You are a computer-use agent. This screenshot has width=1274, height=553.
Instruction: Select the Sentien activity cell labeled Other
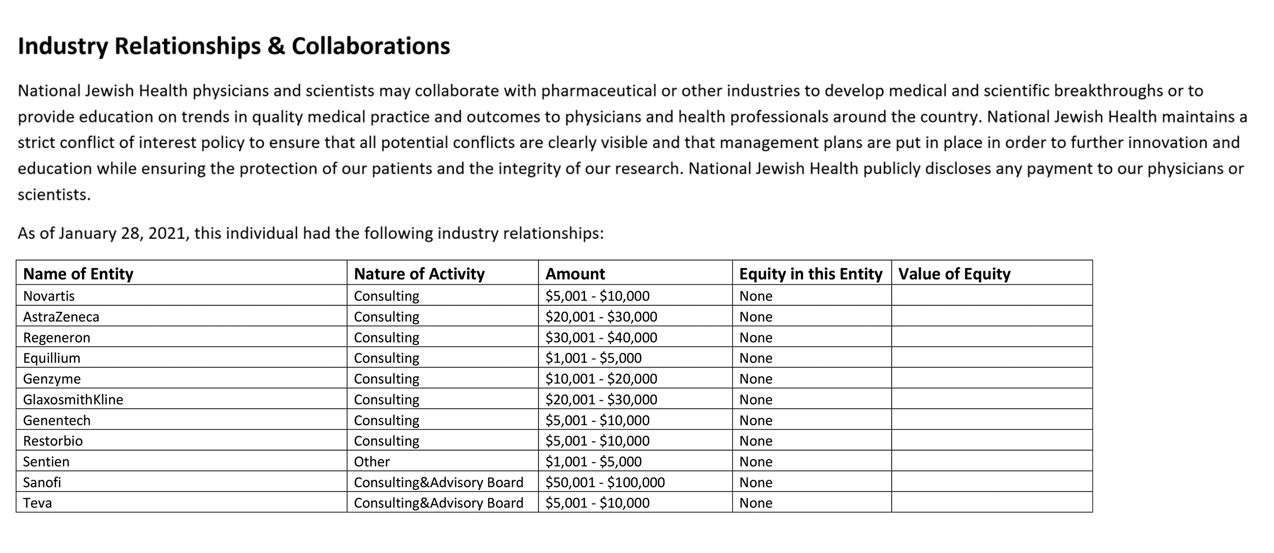click(x=443, y=461)
